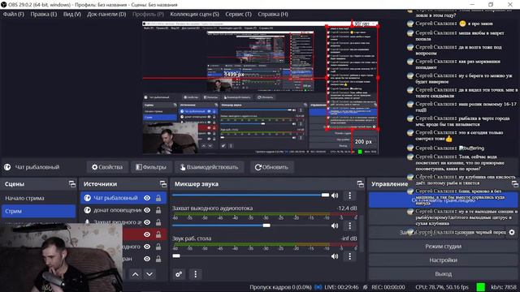This screenshot has height=292, width=520.
Task: Click the Обновить refresh button
Action: coord(271,167)
